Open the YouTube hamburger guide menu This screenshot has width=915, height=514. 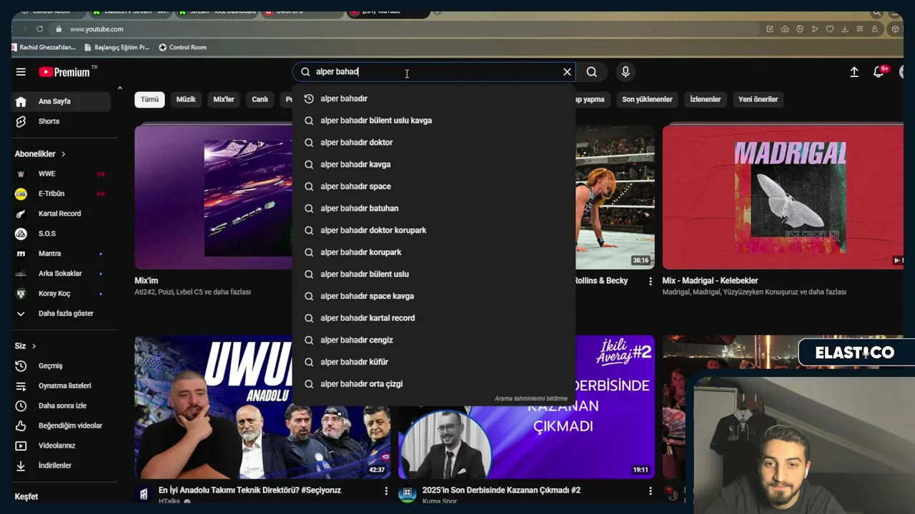pos(21,72)
